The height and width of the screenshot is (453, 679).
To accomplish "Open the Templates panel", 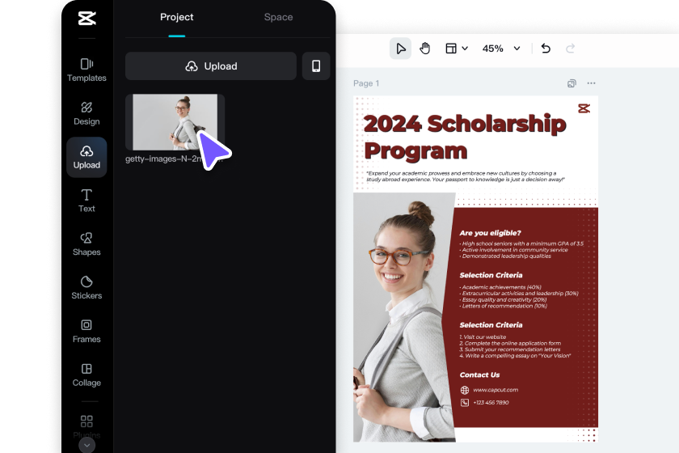I will click(x=86, y=70).
